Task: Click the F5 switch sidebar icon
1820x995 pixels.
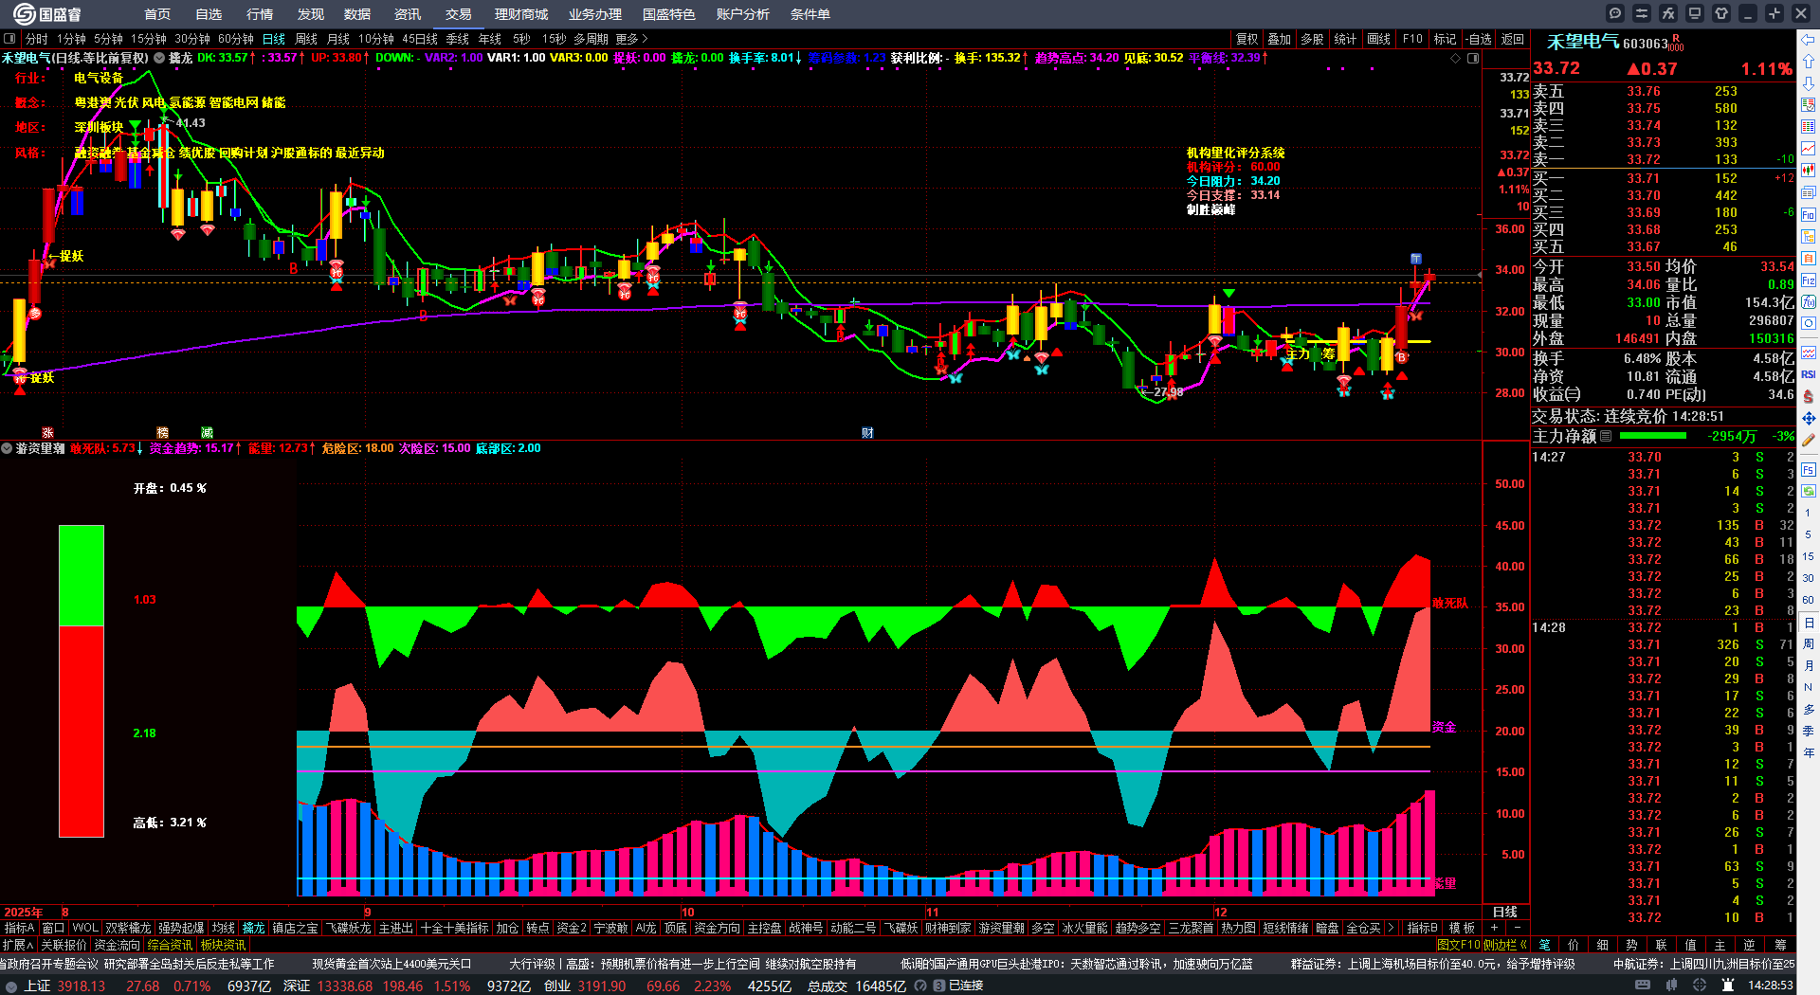Action: point(1809,469)
